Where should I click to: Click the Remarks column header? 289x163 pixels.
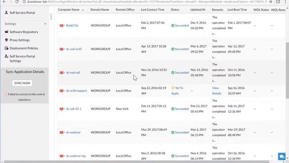tap(218, 10)
